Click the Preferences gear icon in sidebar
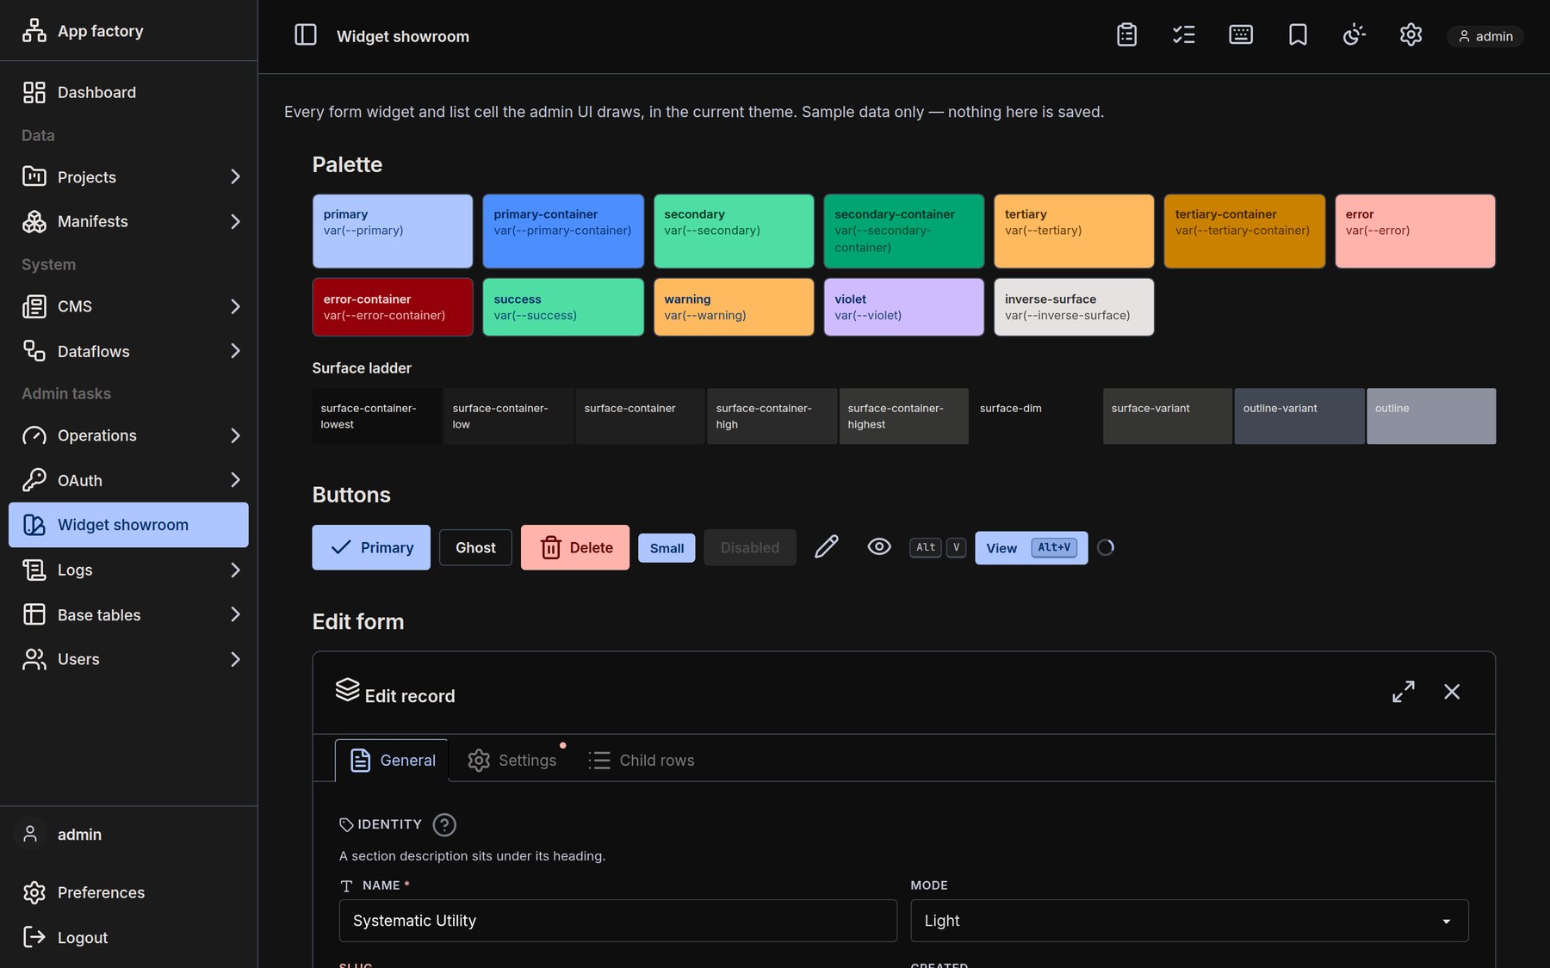This screenshot has height=968, width=1550. point(34,892)
